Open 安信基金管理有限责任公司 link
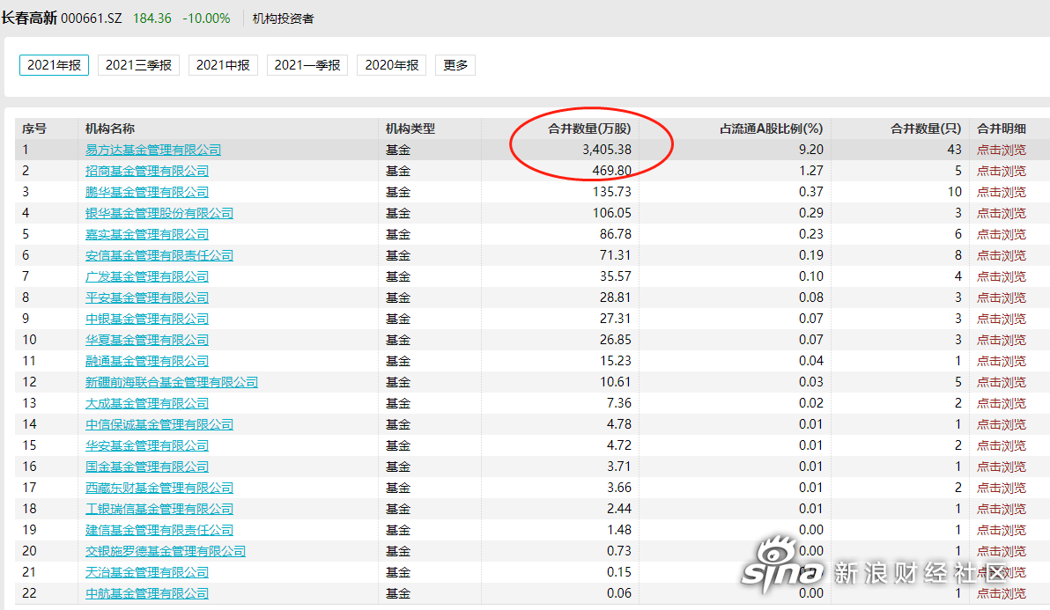 159,255
